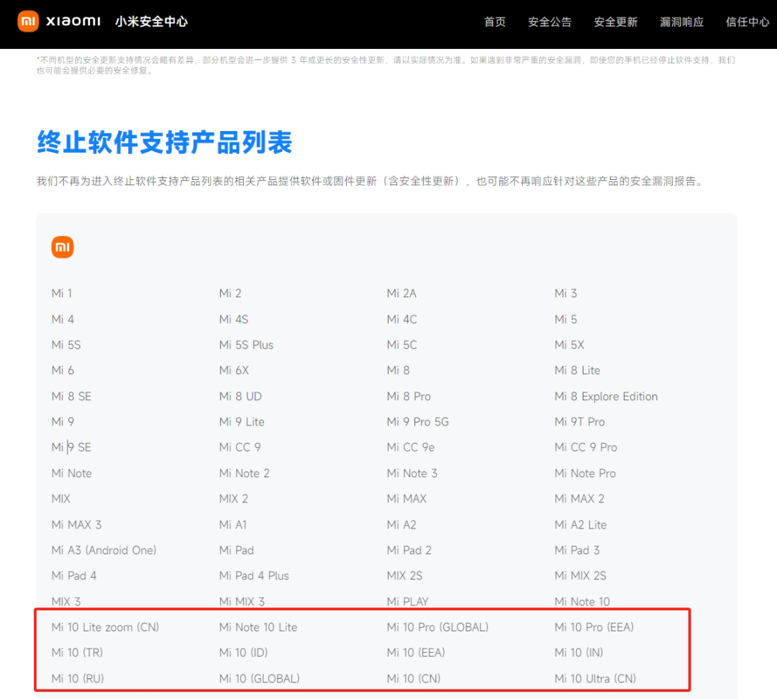Select the Mi 3 entry
Screen dimensions: 777x699
(x=566, y=294)
